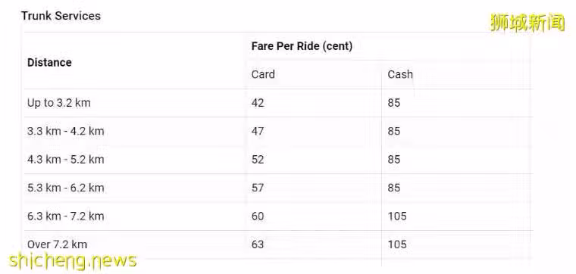The width and height of the screenshot is (576, 274).
Task: Click the card fare value 63
Action: pos(258,244)
